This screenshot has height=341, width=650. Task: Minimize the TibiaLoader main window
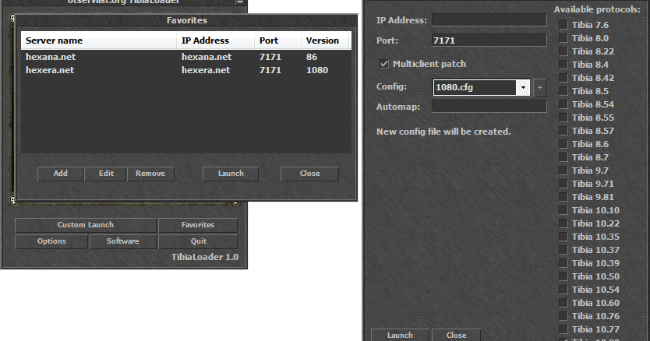click(x=239, y=2)
